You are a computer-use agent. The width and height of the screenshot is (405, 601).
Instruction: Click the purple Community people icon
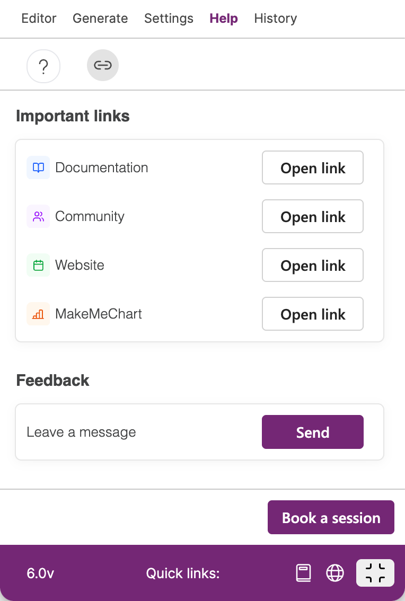pyautogui.click(x=38, y=216)
